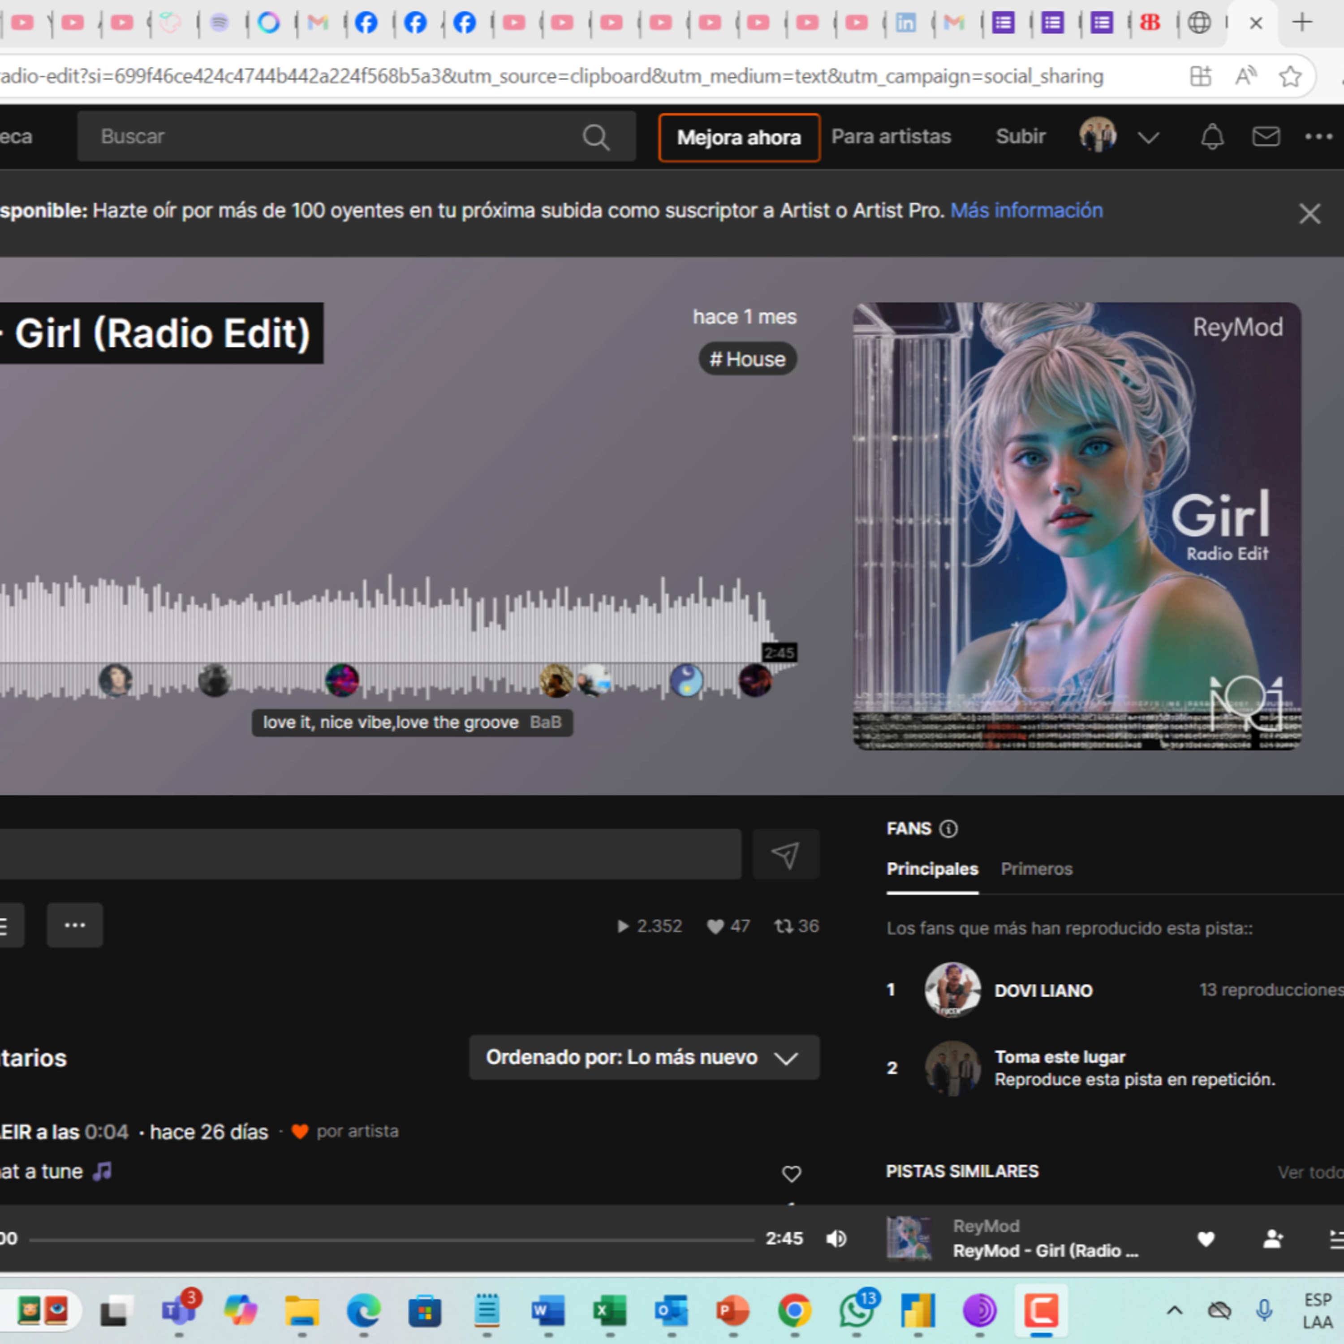Screen dimensions: 1344x1344
Task: Like the 'at a tune' comment
Action: 791,1174
